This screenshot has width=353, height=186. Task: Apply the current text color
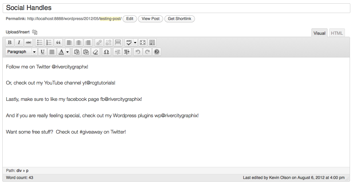[x=61, y=52]
